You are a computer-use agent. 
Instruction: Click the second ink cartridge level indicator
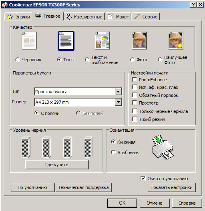pyautogui.click(x=47, y=147)
